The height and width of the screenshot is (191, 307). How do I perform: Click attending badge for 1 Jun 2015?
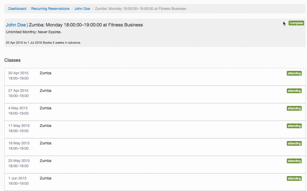coord(294,179)
